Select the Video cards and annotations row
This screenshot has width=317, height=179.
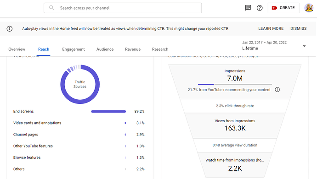[79, 123]
